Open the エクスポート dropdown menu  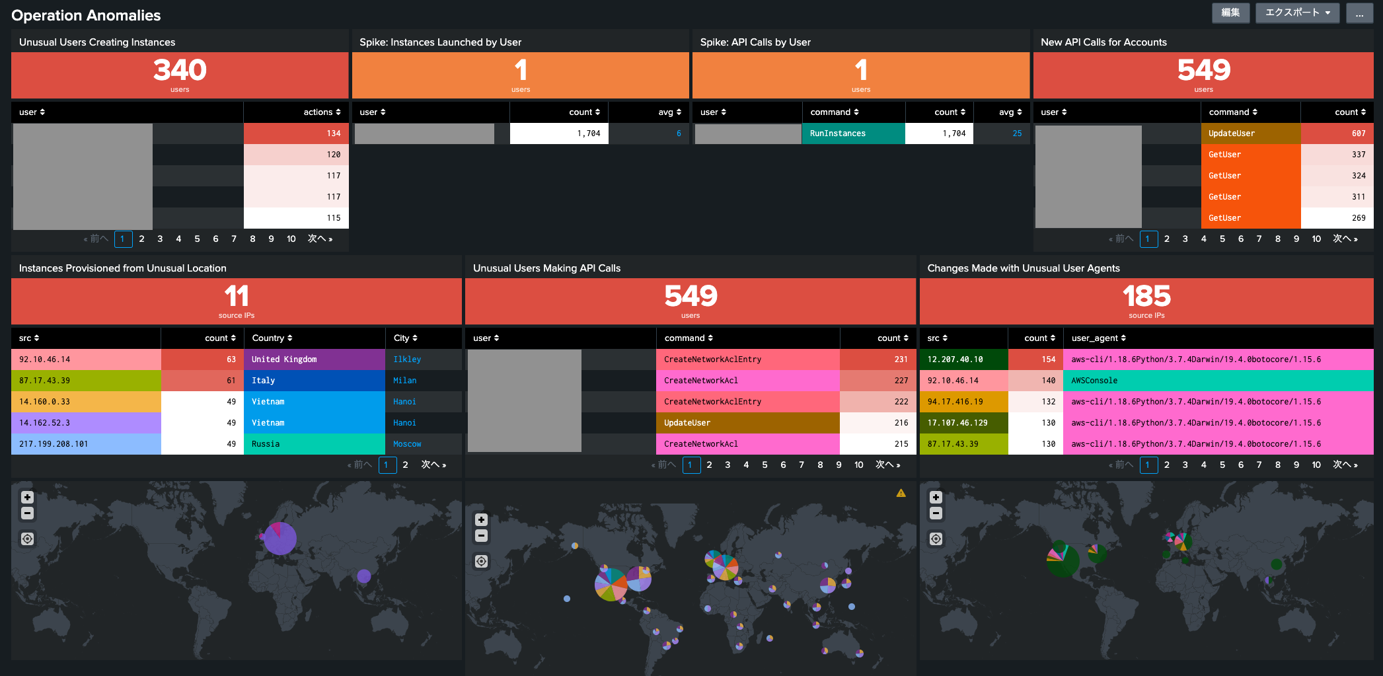(1297, 13)
